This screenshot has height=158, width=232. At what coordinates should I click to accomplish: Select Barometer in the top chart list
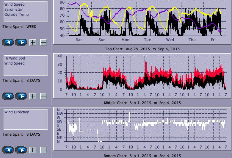[13, 10]
